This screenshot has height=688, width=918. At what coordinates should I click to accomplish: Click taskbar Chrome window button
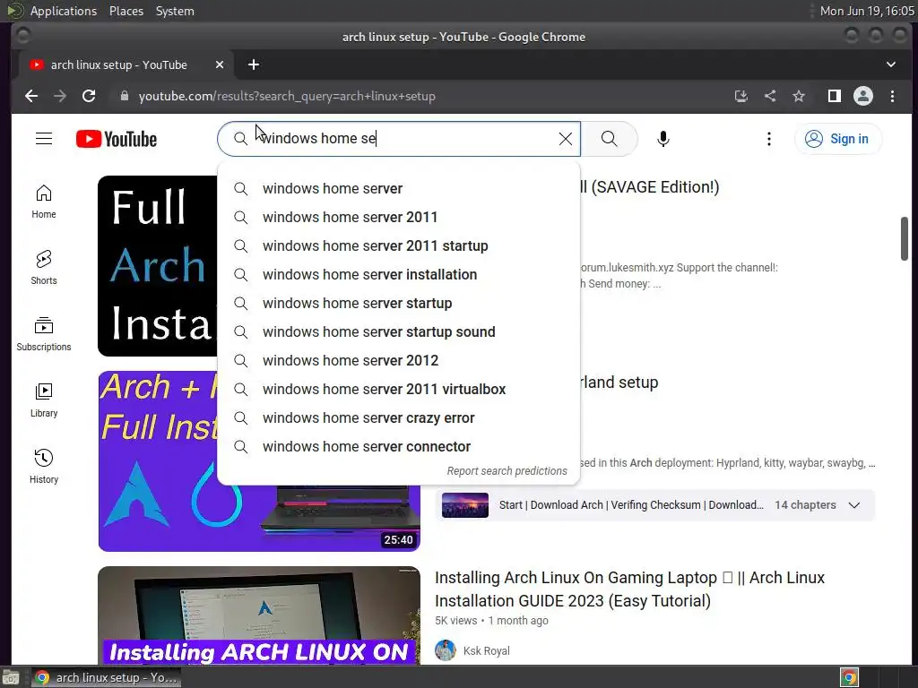[x=106, y=677]
